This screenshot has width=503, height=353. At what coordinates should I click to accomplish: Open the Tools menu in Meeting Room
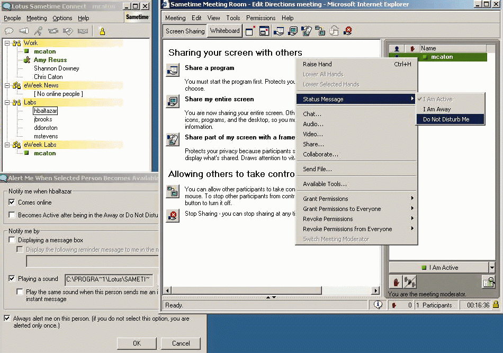[233, 18]
